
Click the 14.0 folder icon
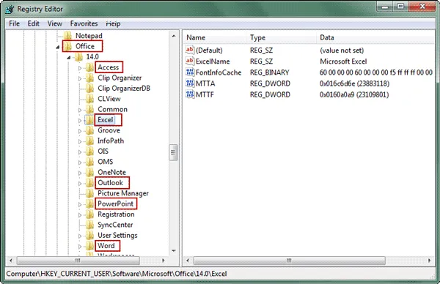78,57
